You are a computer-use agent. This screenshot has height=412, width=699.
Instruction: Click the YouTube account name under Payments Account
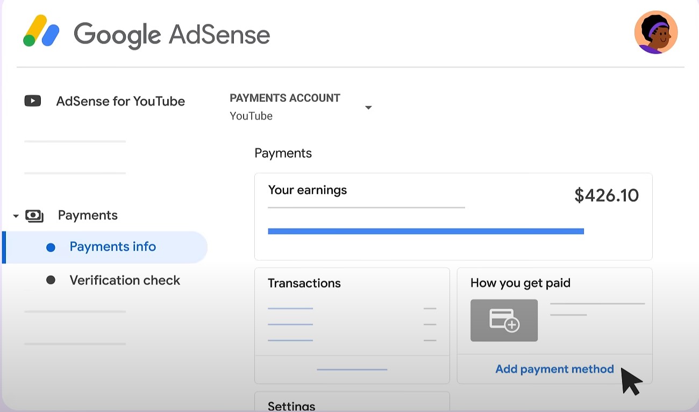tap(251, 116)
